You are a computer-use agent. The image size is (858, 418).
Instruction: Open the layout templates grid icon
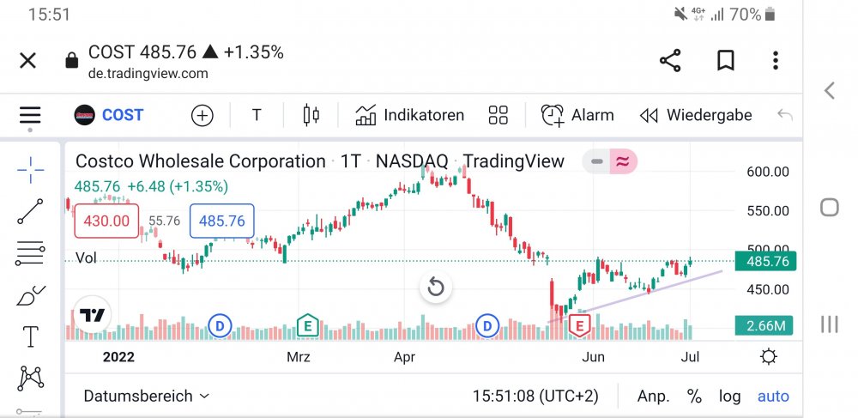tap(498, 115)
